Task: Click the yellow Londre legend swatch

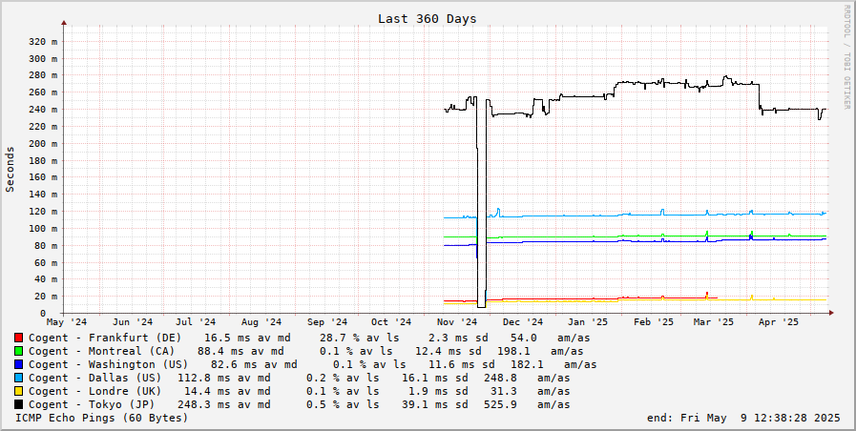Action: (18, 391)
